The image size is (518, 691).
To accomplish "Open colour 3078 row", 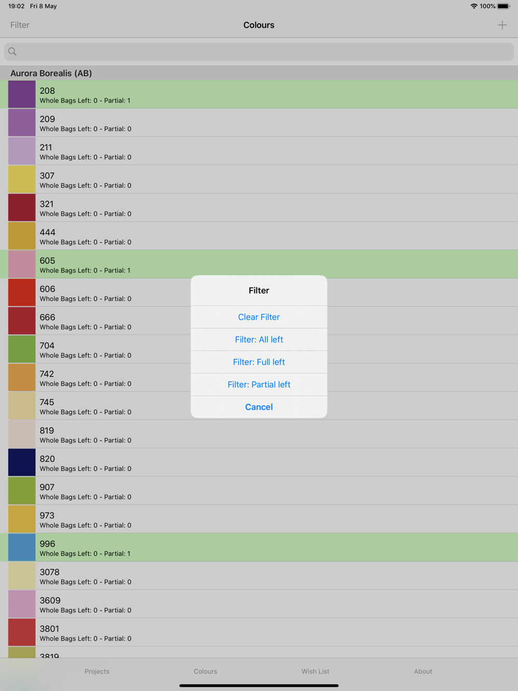I will pyautogui.click(x=259, y=576).
